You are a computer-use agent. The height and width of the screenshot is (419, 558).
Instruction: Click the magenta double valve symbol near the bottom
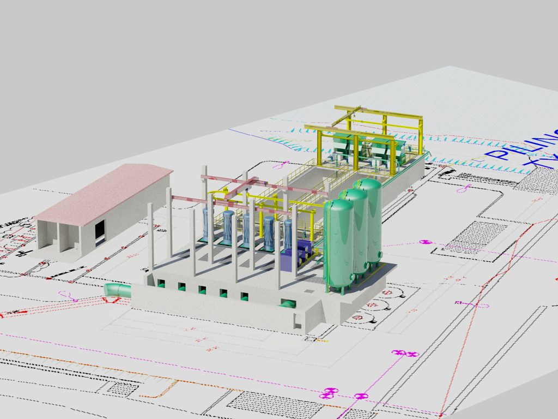[x=405, y=354]
